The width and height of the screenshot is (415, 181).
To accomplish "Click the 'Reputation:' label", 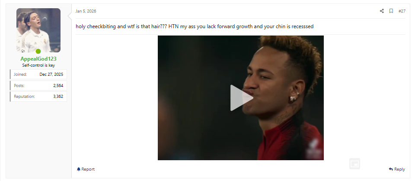I will [x=24, y=97].
